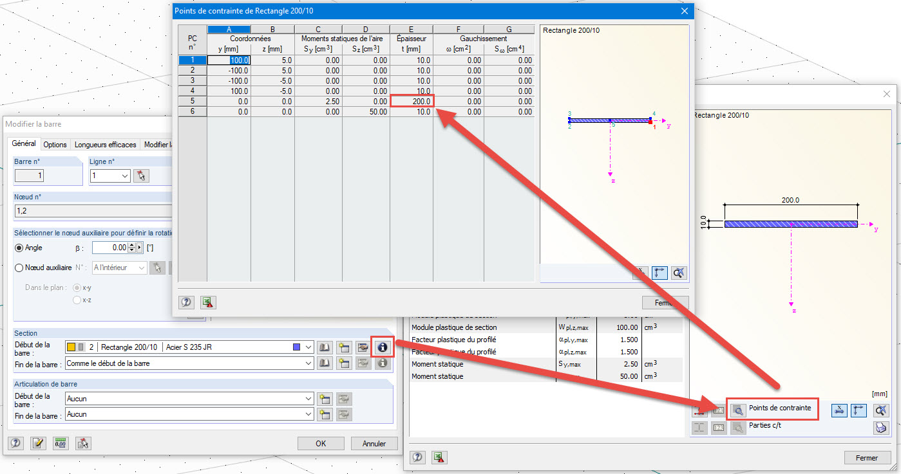Create new articulation for Fin de la barre
Image resolution: width=901 pixels, height=474 pixels.
325,415
